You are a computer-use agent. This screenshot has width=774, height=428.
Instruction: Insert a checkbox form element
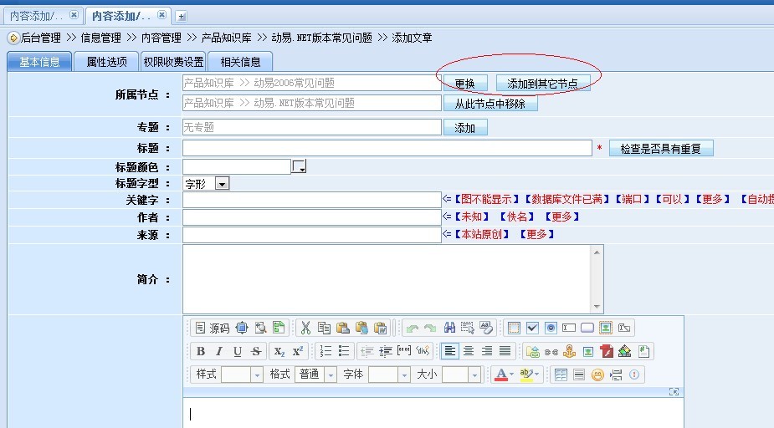click(532, 328)
